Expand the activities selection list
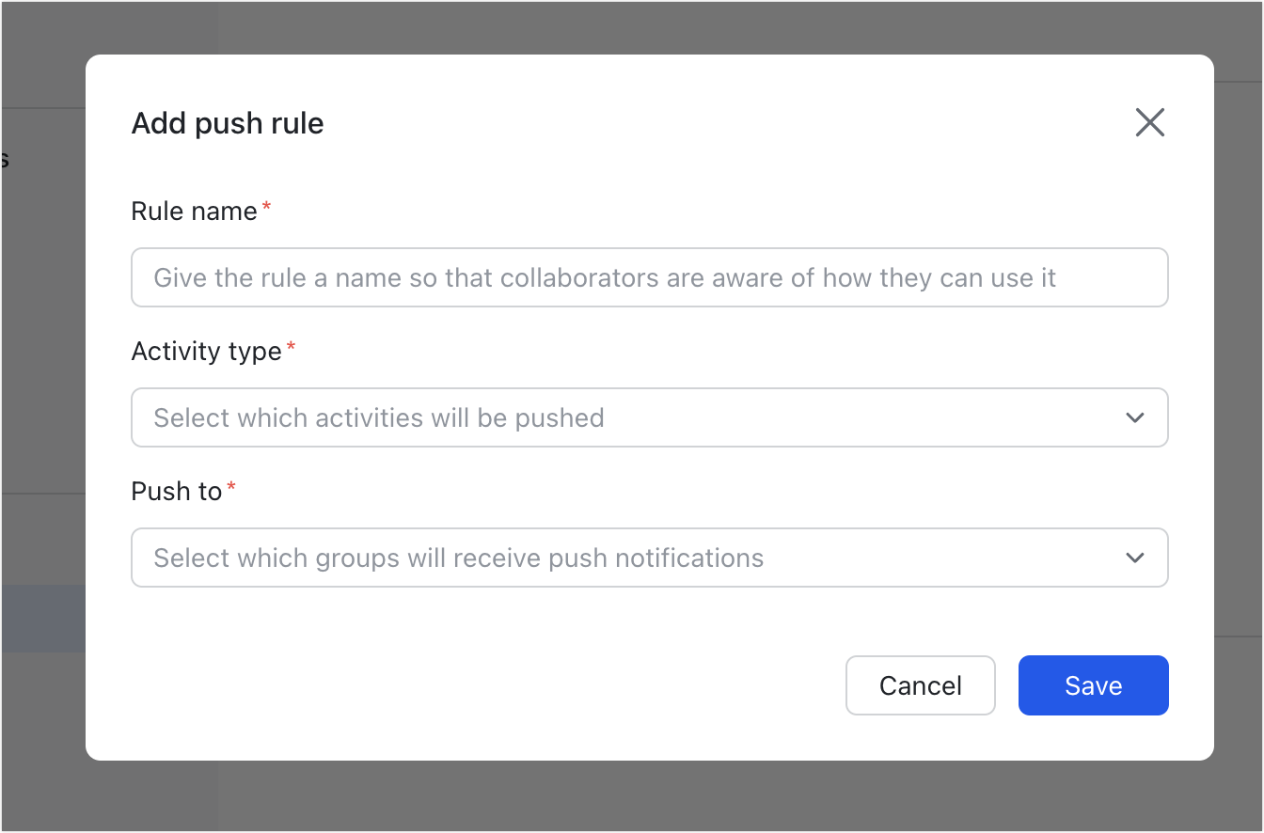 [649, 417]
